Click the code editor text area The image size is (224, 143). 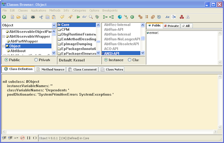pyautogui.click(x=110, y=102)
